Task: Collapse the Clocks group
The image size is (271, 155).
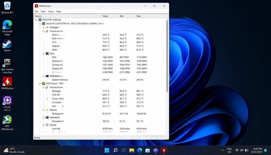Action: pos(44,125)
